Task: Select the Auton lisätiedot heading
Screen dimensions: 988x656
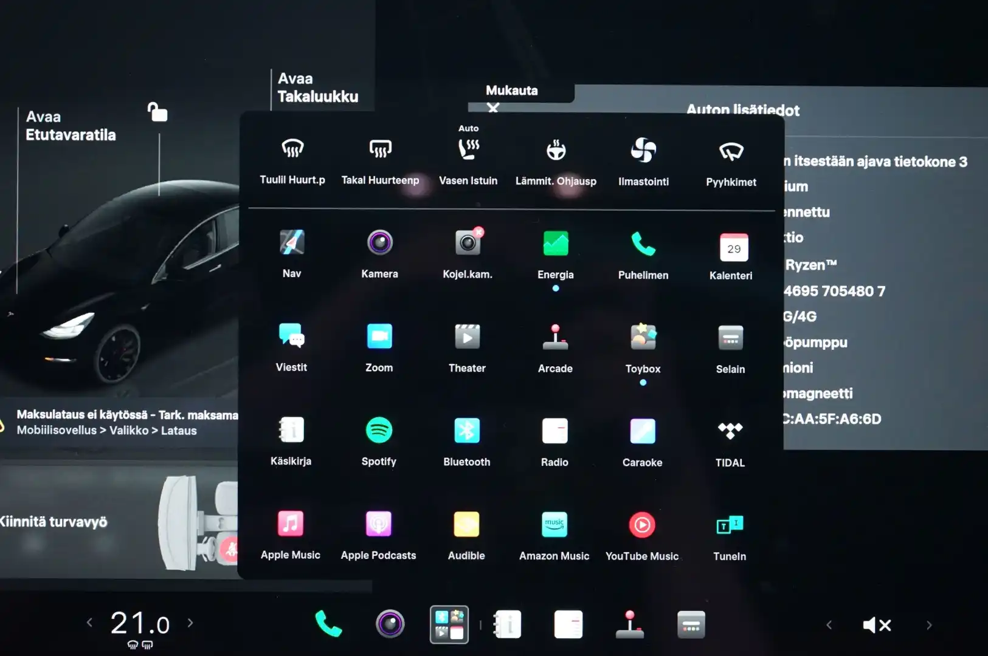Action: [743, 110]
